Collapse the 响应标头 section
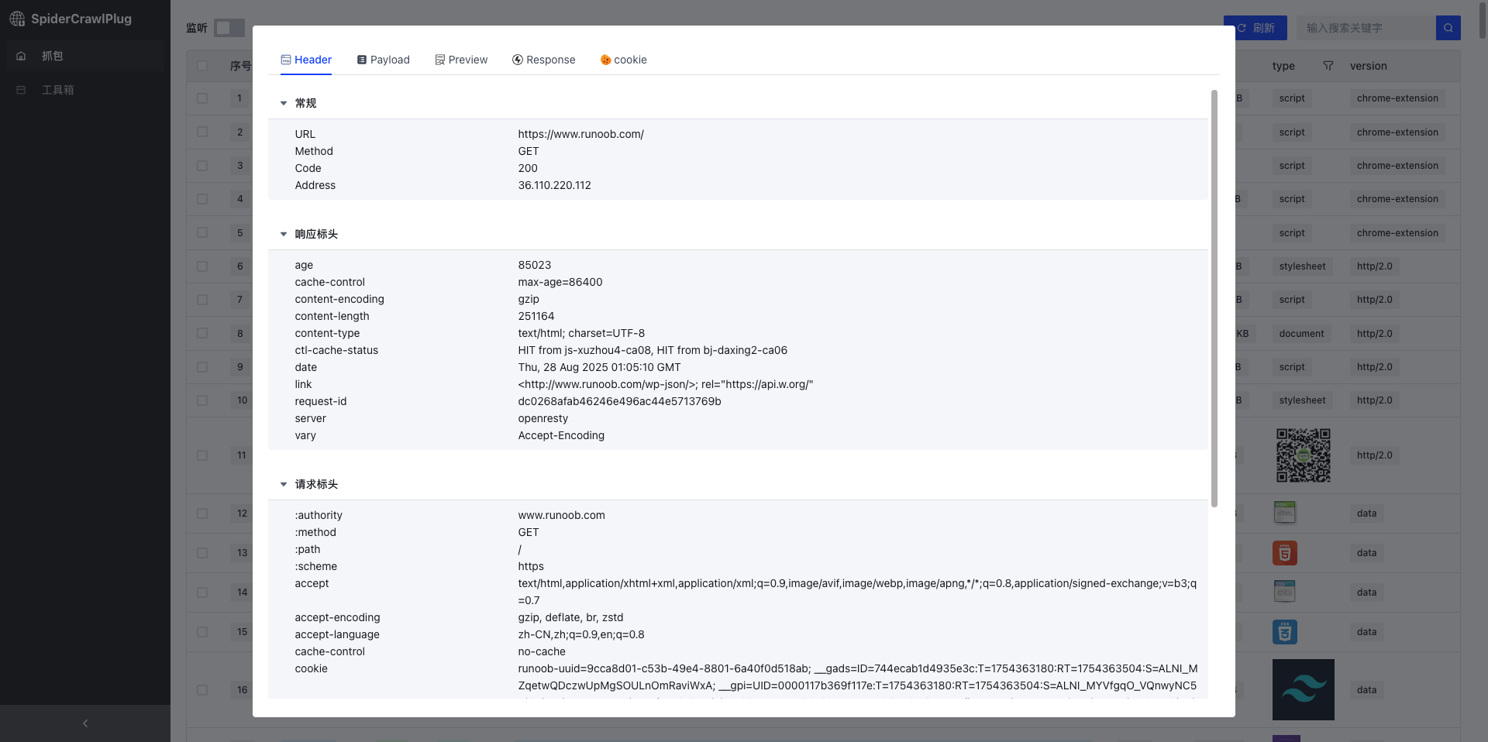 pos(284,234)
